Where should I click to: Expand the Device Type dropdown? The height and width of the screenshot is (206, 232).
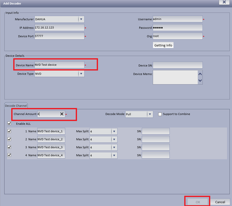pyautogui.click(x=81, y=74)
